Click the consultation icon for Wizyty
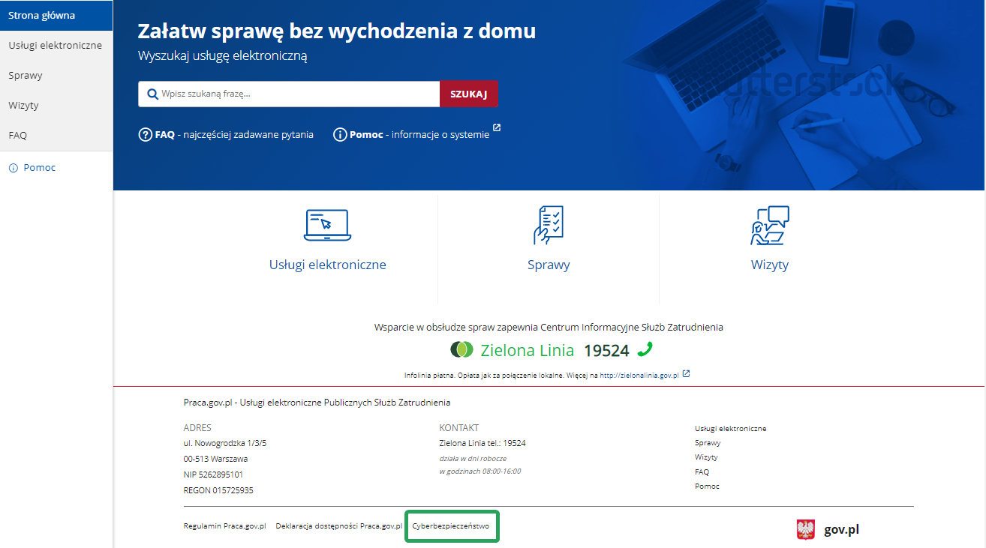This screenshot has height=548, width=986. coord(770,225)
